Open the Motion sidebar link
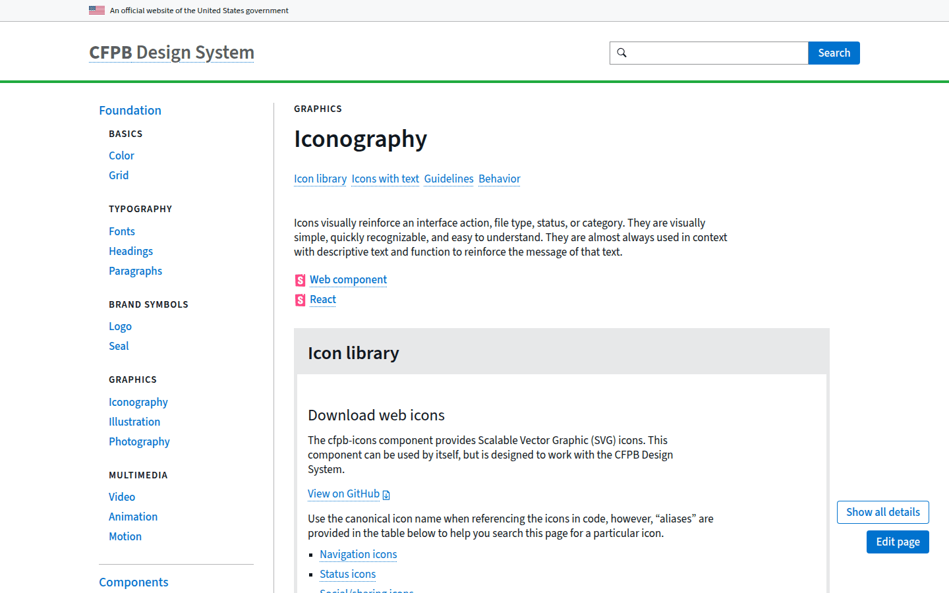Viewport: 949px width, 593px height. tap(125, 536)
